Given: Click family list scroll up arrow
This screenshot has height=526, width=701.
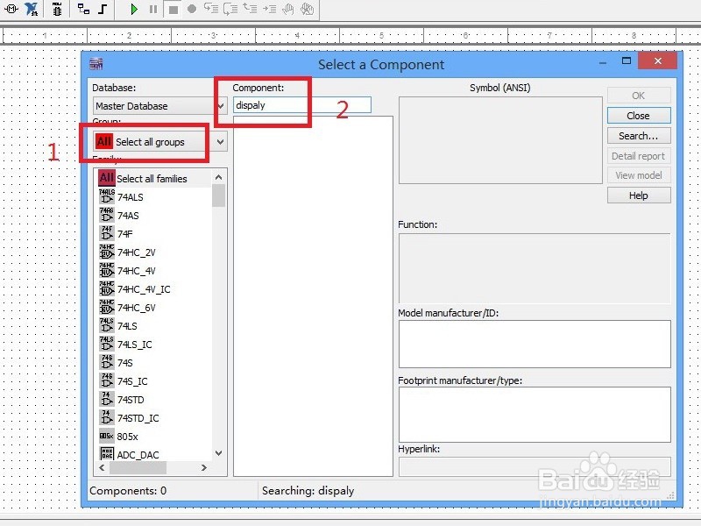Looking at the screenshot, I should click(218, 177).
